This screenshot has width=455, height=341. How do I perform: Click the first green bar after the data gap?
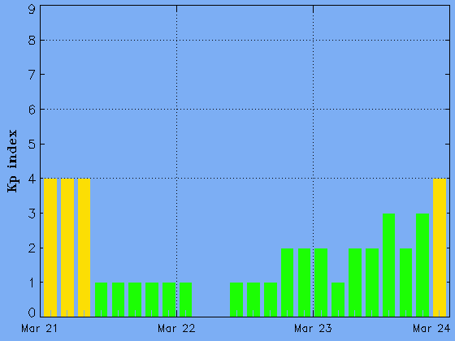[x=236, y=300]
